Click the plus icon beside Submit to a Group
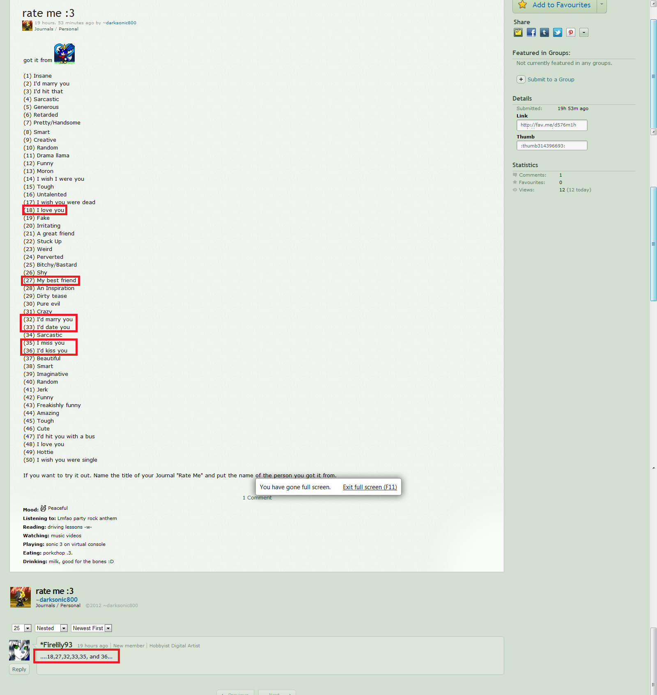This screenshot has width=657, height=695. pos(521,79)
